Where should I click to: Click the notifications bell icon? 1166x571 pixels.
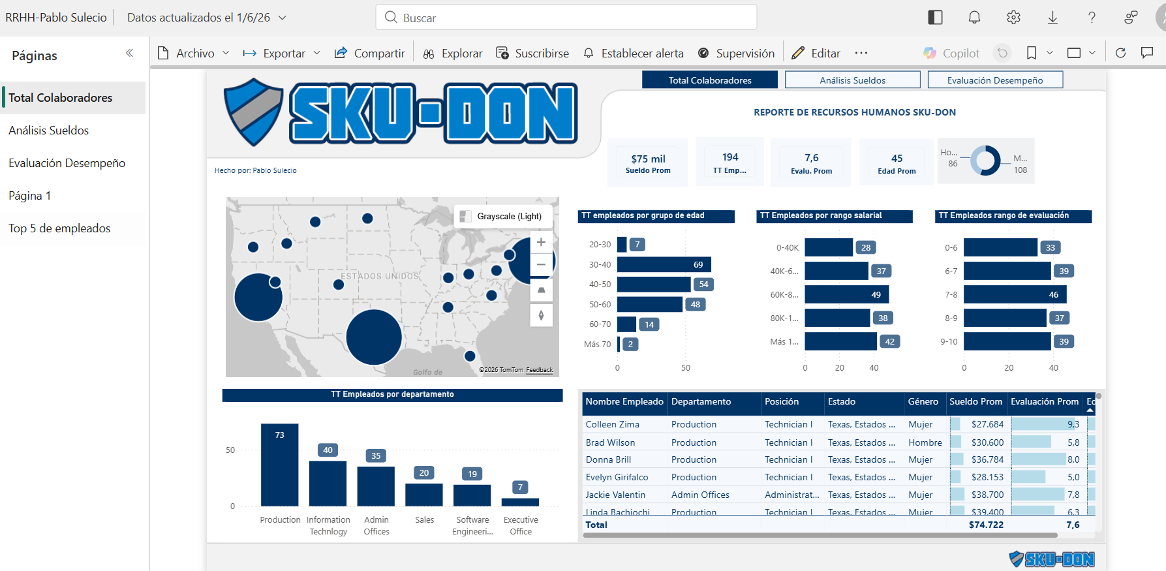[x=974, y=18]
